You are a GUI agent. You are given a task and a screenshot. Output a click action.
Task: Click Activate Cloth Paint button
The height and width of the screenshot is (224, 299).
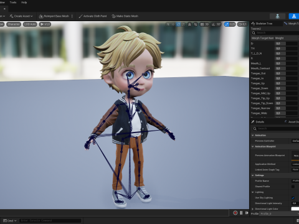point(93,16)
